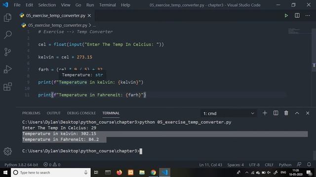Open the Extensions view
This screenshot has height=177, width=316.
(x=8, y=87)
